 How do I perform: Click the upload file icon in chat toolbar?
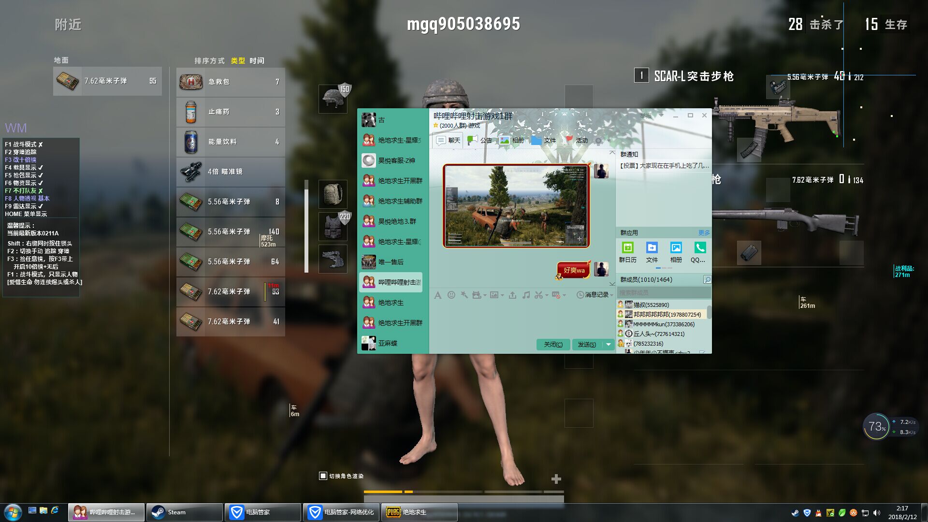point(512,295)
